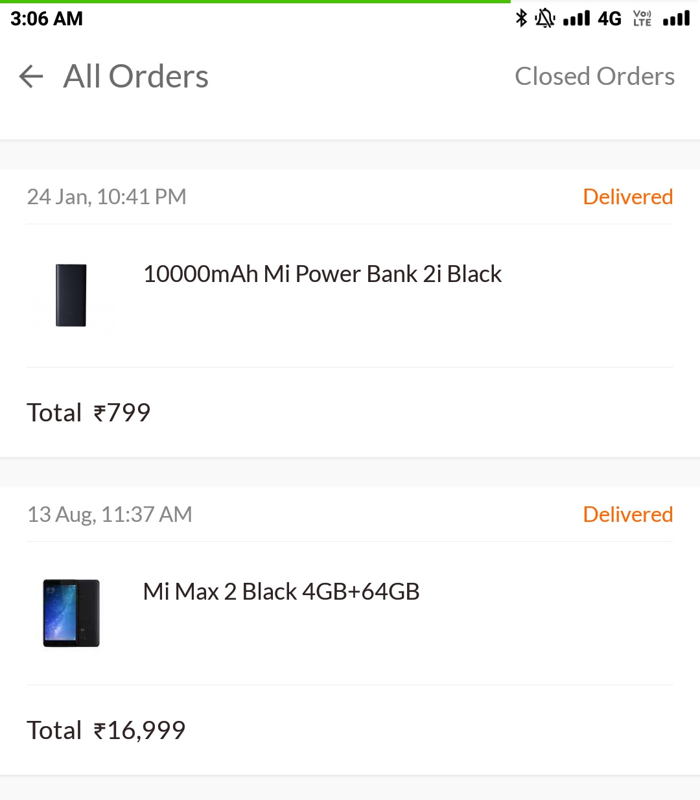Tap the 3:06 AM clock
The width and height of the screenshot is (700, 800).
(47, 19)
